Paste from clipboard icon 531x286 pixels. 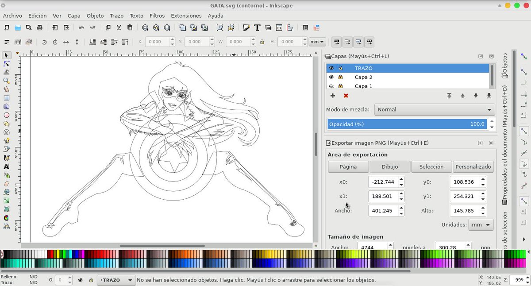(x=130, y=27)
